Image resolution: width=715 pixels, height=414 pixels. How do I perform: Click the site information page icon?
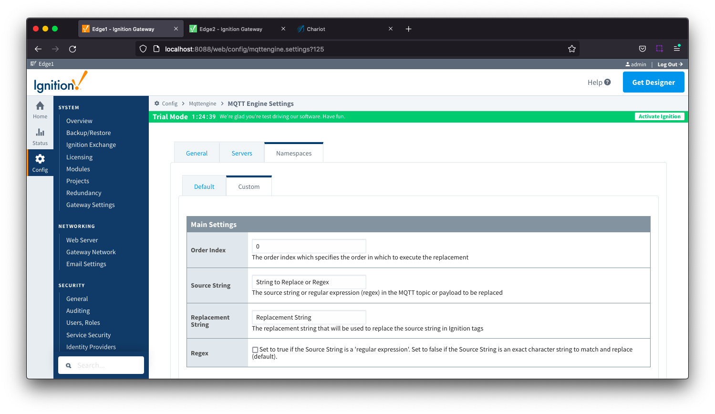(x=156, y=49)
